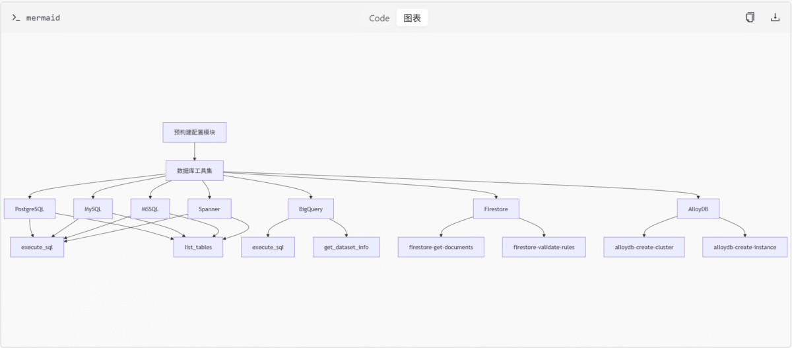Click the AlloyDB node

(x=699, y=209)
